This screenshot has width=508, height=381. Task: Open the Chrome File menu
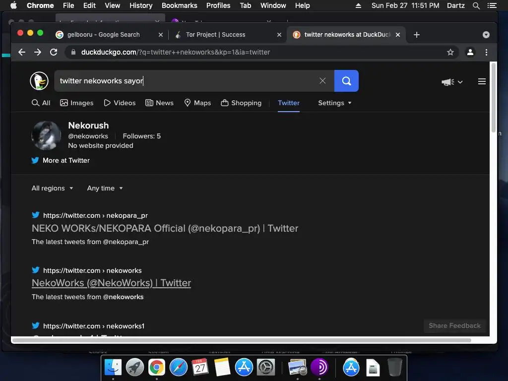pos(68,5)
